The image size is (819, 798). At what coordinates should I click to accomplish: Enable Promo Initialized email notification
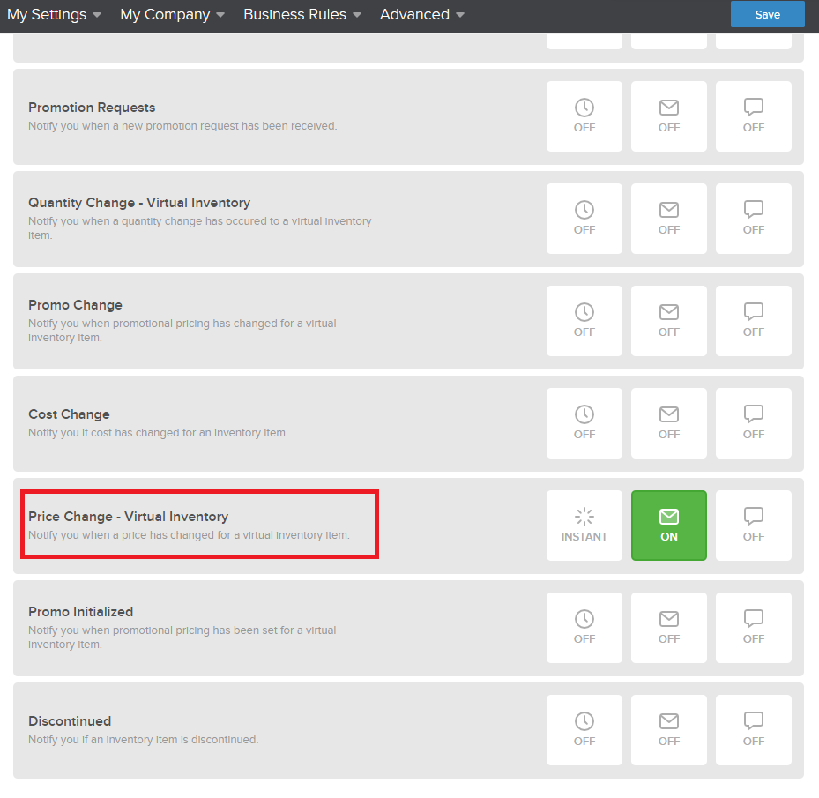coord(668,628)
